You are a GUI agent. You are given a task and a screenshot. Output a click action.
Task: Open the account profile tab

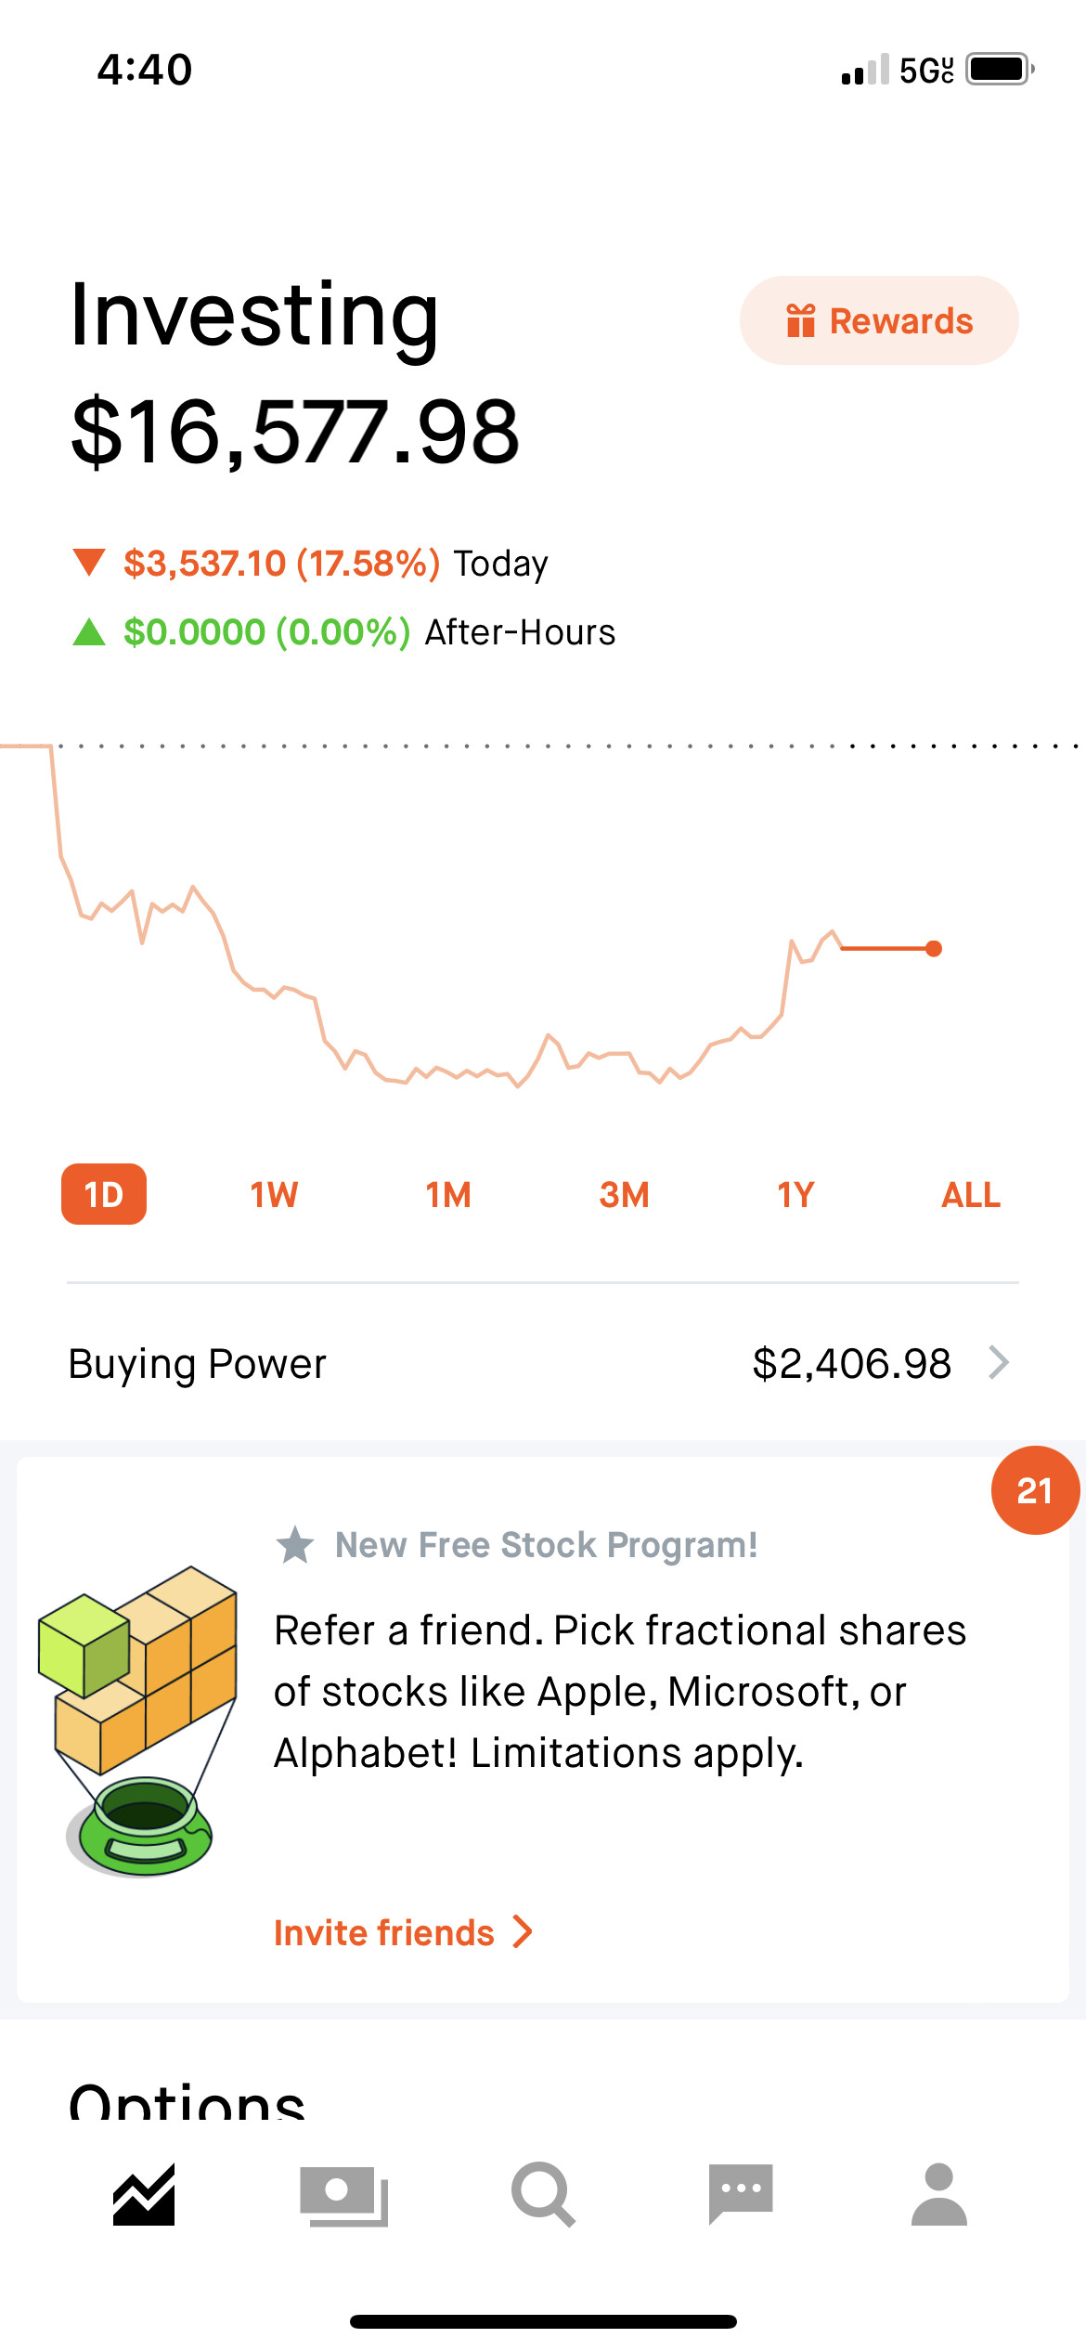click(x=939, y=2194)
